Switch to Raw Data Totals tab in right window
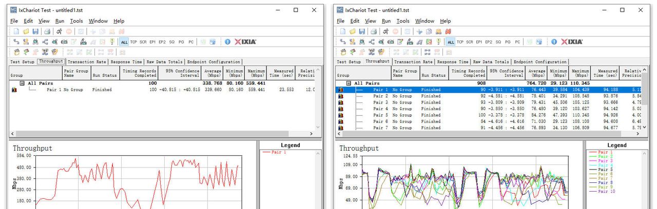Image resolution: width=657 pixels, height=209 pixels. click(x=491, y=62)
